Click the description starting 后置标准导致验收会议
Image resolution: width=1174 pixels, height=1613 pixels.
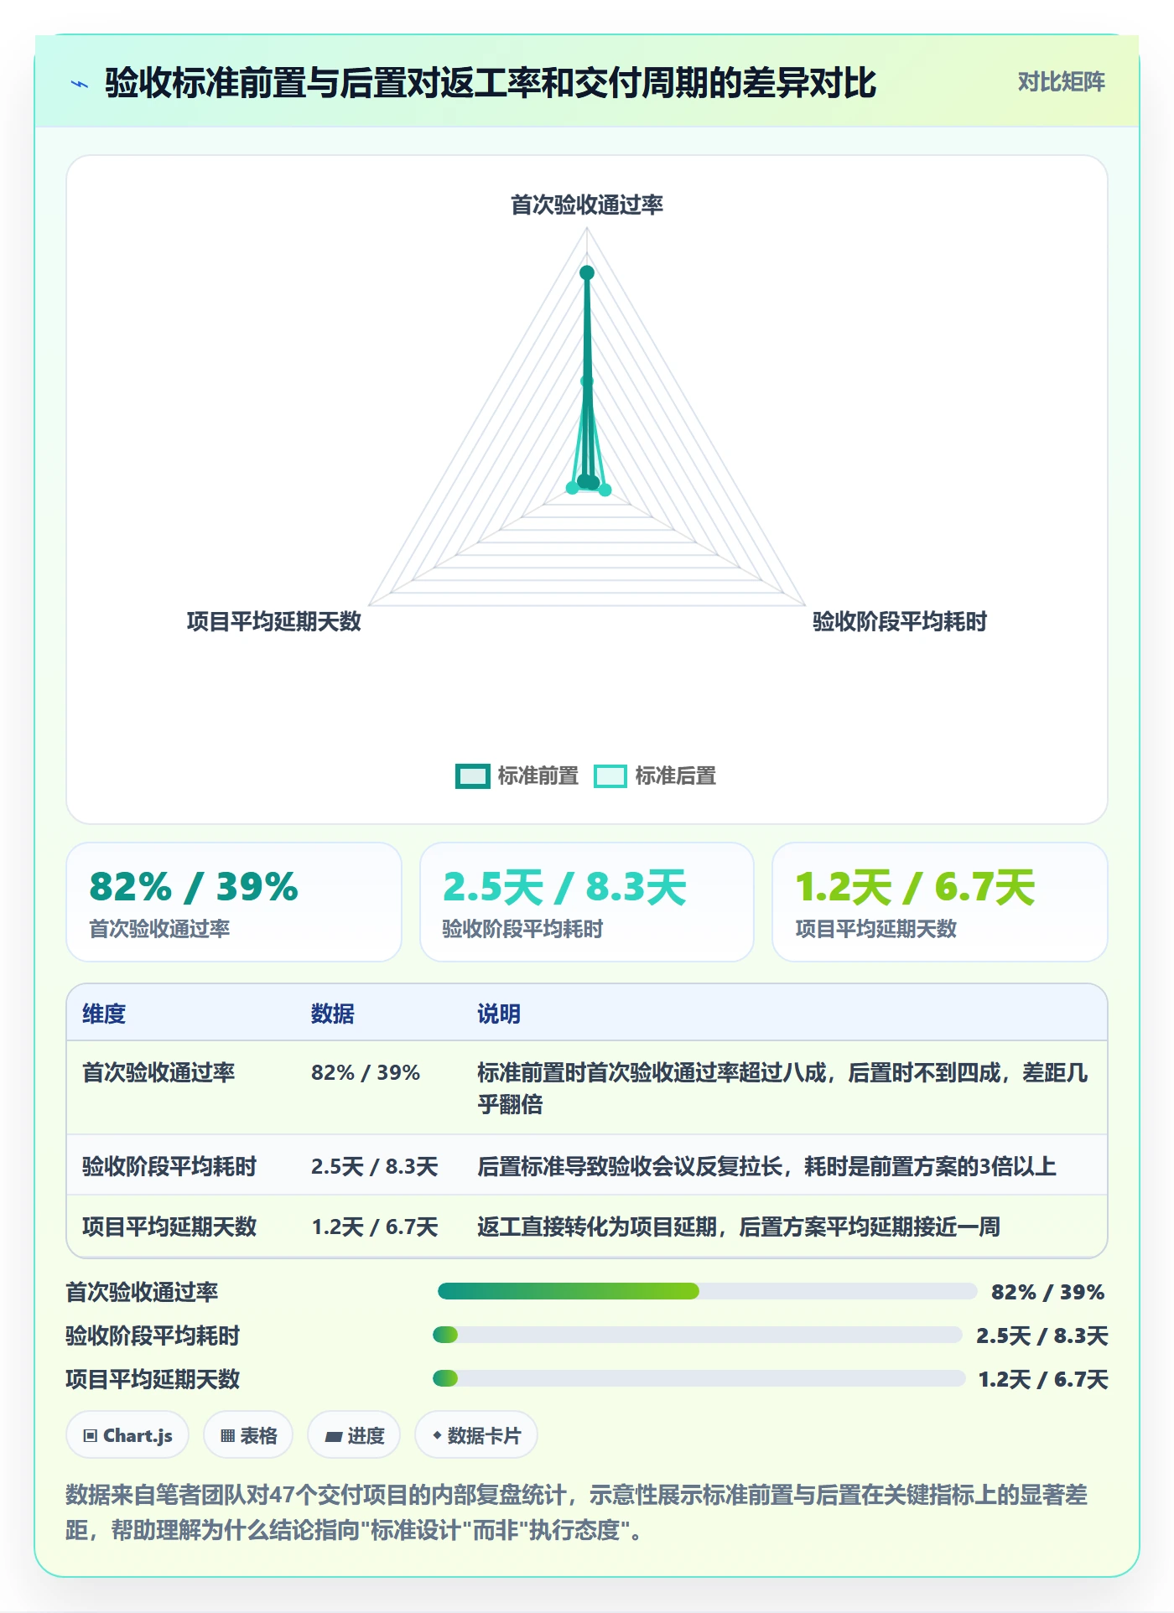point(766,1166)
